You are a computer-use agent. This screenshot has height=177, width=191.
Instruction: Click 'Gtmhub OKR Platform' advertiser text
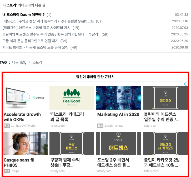click(x=25, y=126)
